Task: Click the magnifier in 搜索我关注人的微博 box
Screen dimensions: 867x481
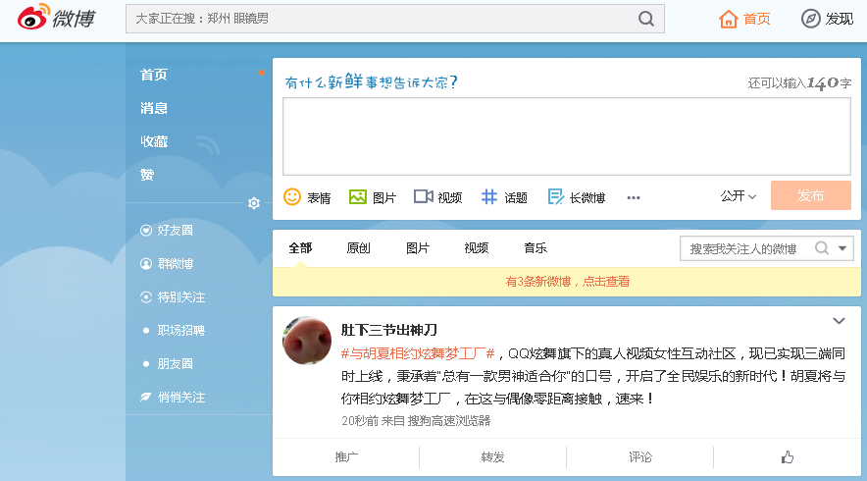Action: point(822,248)
